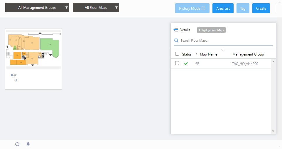Screen dimensions: 282x149
Task: Expand the All Management Groups dropdown
Action: [x=37, y=8]
